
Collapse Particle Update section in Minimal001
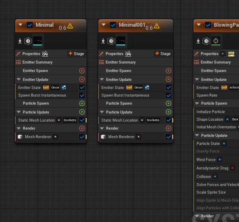point(102,112)
